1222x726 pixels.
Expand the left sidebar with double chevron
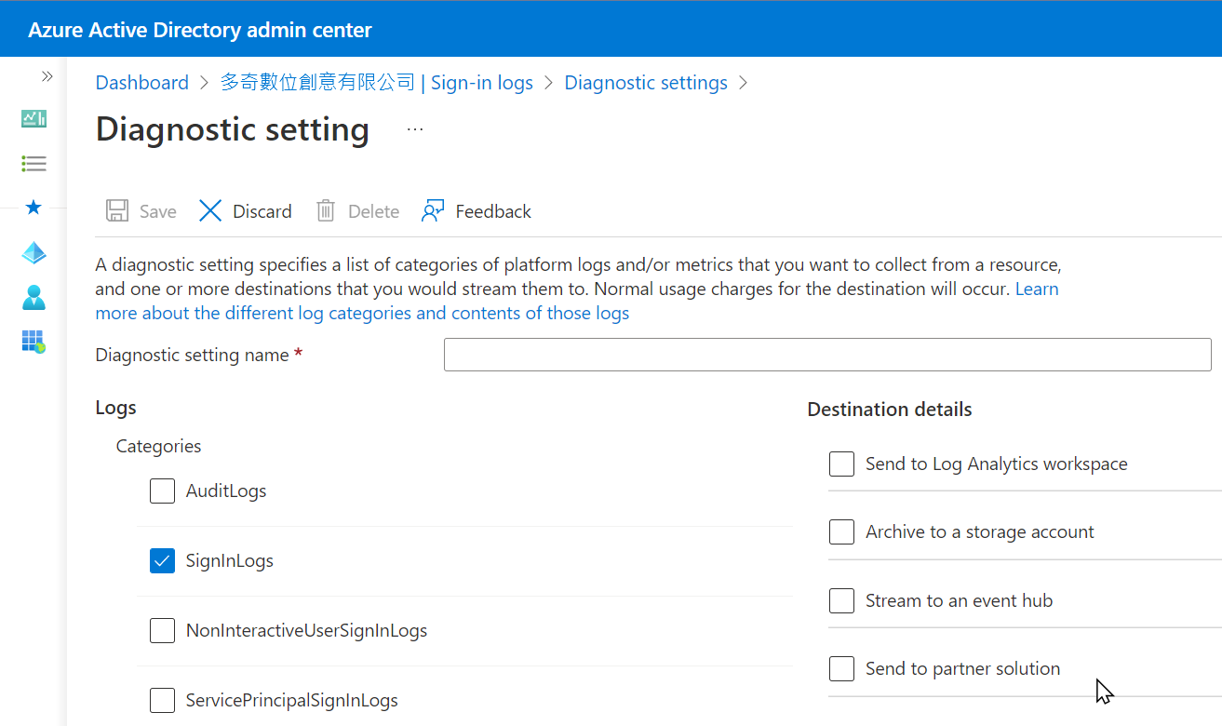[47, 76]
